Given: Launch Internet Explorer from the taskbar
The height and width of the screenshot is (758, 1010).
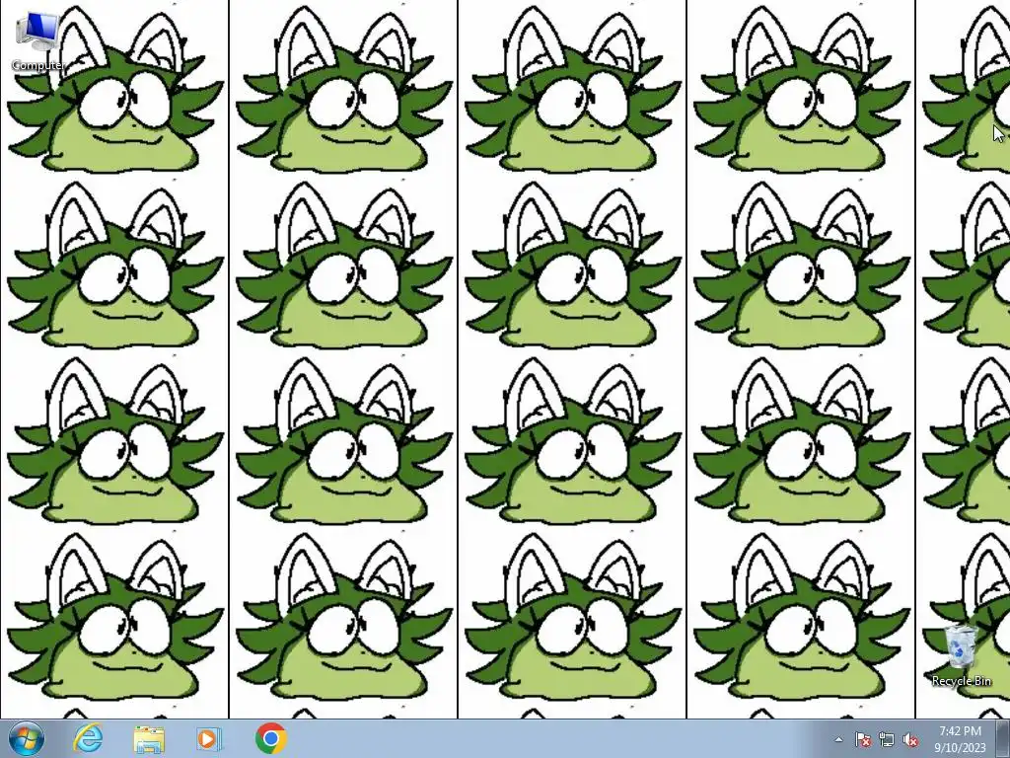Looking at the screenshot, I should coord(88,738).
